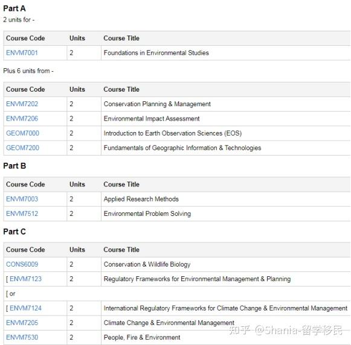Open the GEOM7000 course link

pos(22,133)
